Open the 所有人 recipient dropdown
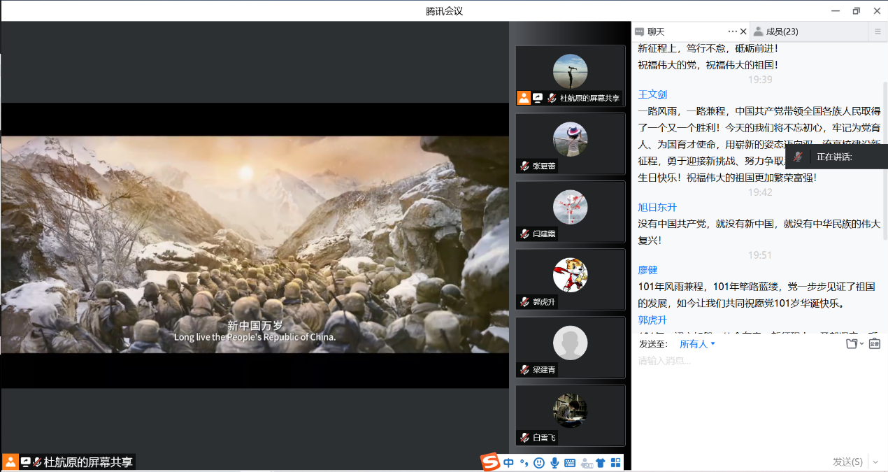 tap(697, 344)
